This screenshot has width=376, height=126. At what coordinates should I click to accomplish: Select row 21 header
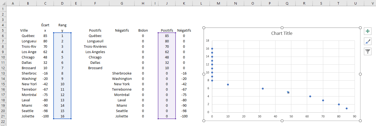click(3, 116)
